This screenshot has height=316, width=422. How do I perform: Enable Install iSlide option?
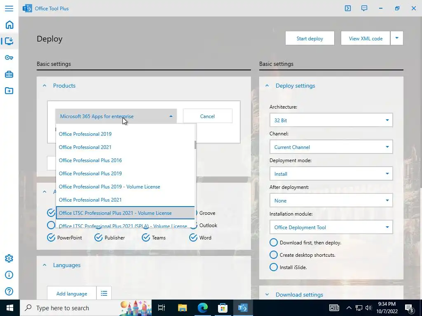tap(274, 267)
